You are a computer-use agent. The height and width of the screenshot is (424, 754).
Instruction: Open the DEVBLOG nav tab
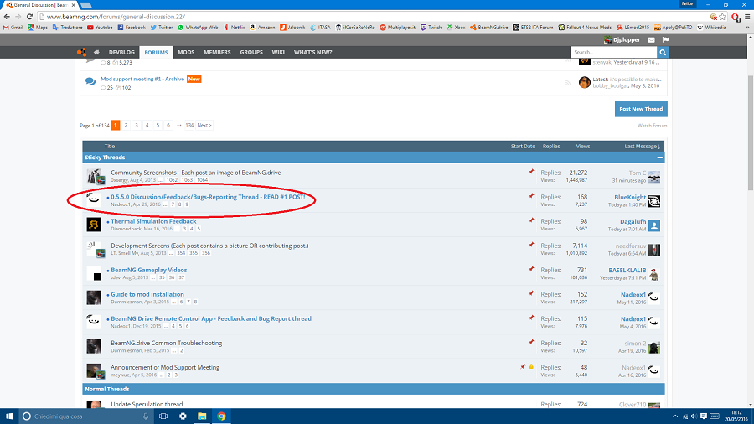pyautogui.click(x=121, y=53)
